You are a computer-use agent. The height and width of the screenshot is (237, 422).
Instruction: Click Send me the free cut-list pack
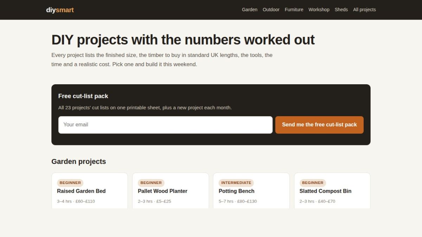click(x=319, y=125)
